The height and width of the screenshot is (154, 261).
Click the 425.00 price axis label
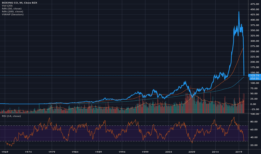(x=255, y=15)
